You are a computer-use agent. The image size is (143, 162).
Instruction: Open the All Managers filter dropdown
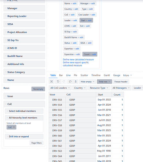(x=121, y=88)
